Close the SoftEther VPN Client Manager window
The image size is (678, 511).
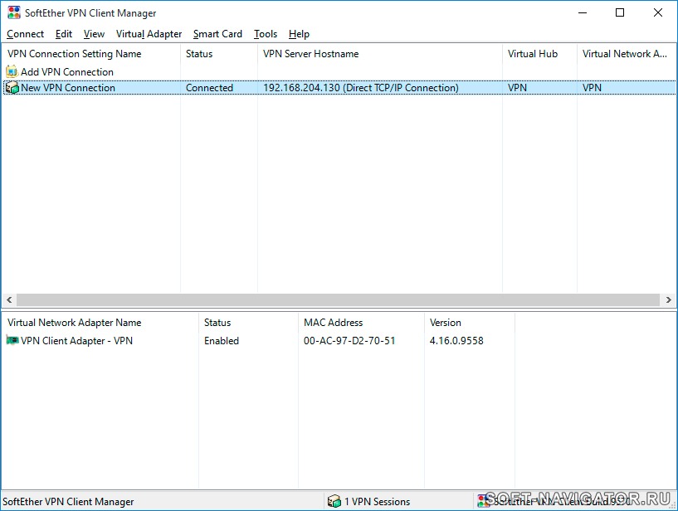coord(658,12)
